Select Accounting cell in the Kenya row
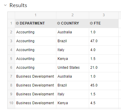 point(35,59)
